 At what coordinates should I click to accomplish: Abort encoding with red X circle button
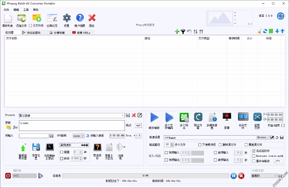click(241, 176)
